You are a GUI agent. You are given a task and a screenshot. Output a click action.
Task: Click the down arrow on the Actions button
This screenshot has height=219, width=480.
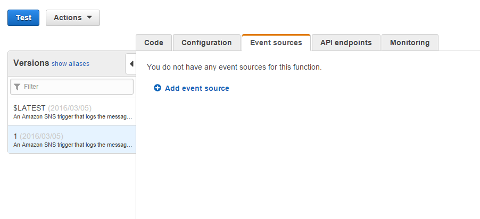(89, 18)
